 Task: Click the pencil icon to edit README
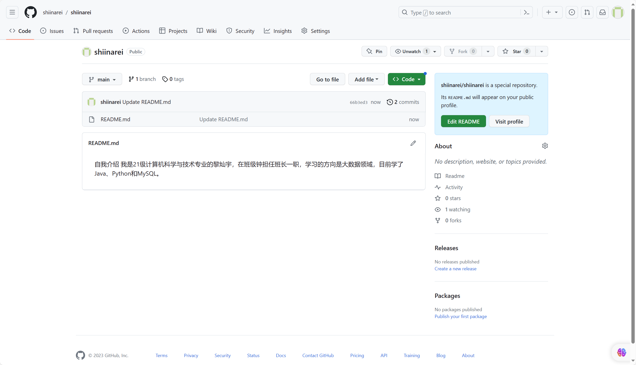pos(413,143)
